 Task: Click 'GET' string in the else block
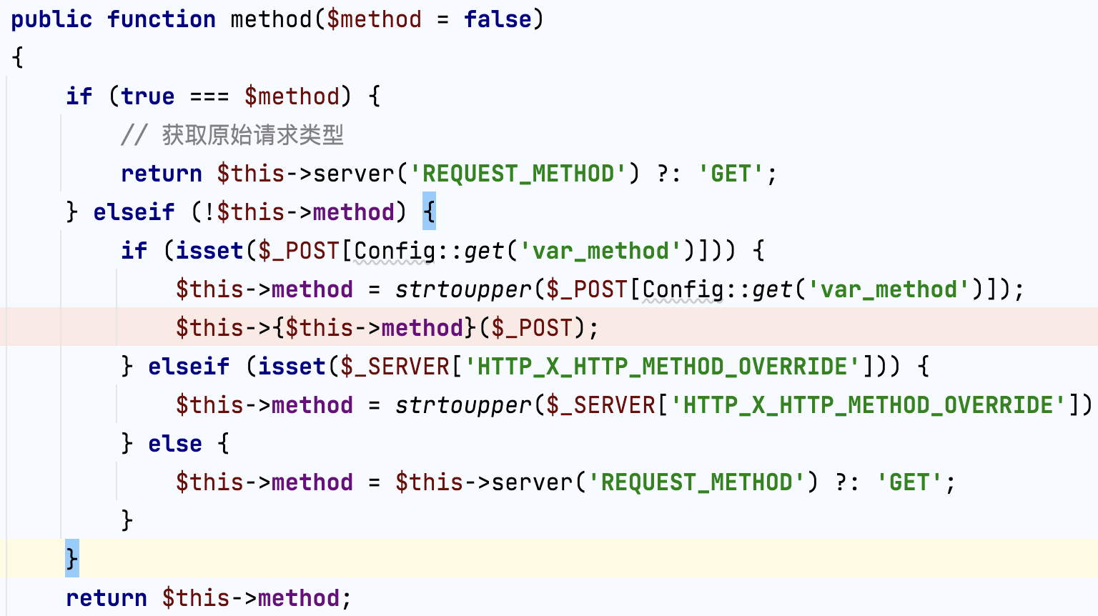909,482
